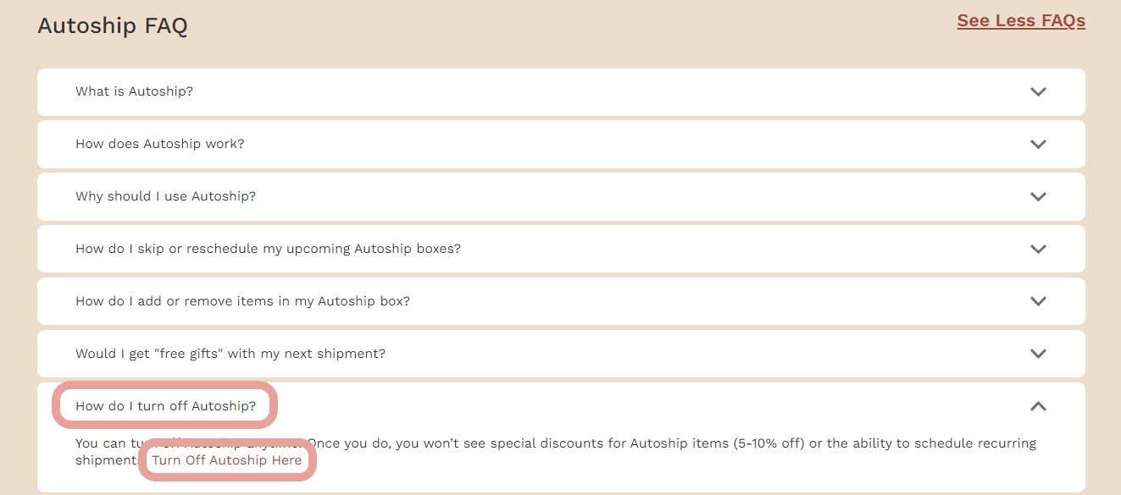Click the arrow on the skip or reschedule question
This screenshot has height=495, width=1121.
point(1038,249)
